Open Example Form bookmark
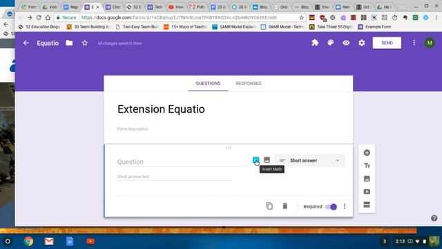The height and width of the screenshot is (249, 442). 374,27
